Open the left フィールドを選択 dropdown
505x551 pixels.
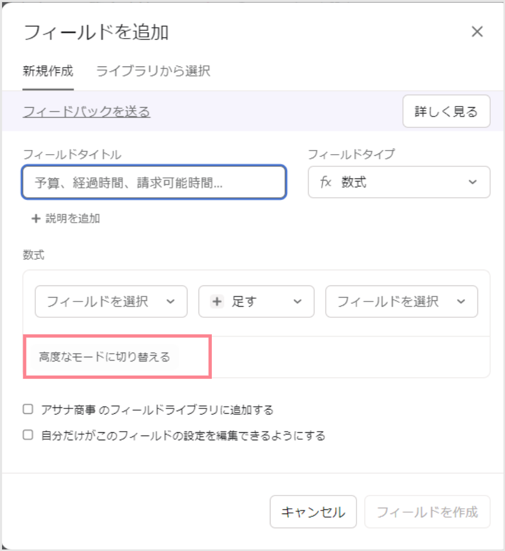tap(111, 301)
